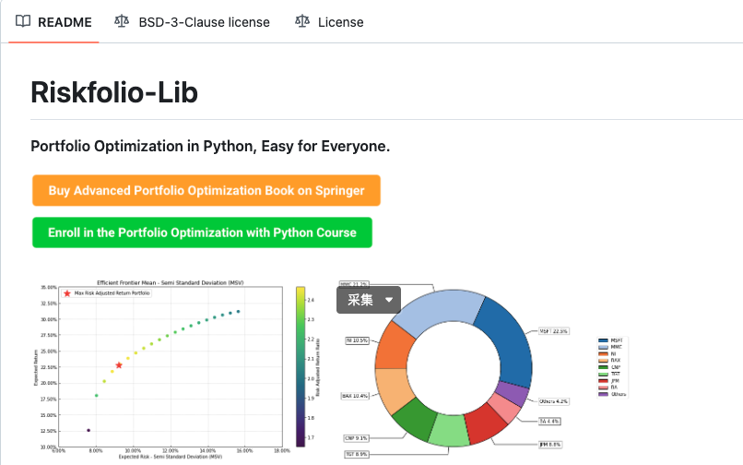Image resolution: width=743 pixels, height=465 pixels.
Task: Click Enroll in Portfolio Optimization Course button
Action: 202,232
